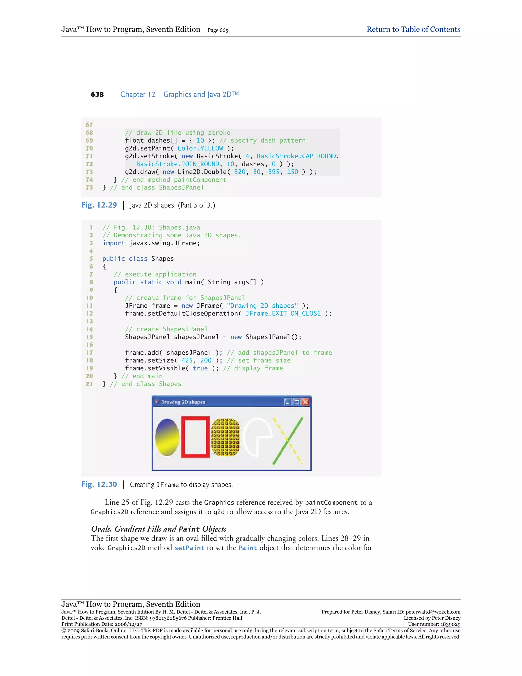Maximize the Drawing 2D shapes window
The height and width of the screenshot is (676, 522).
coord(297,402)
